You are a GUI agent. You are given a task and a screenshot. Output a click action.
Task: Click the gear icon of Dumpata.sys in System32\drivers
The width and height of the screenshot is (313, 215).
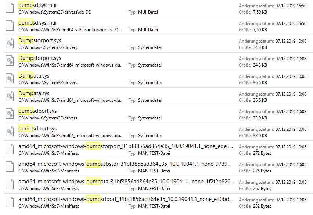(x=10, y=78)
